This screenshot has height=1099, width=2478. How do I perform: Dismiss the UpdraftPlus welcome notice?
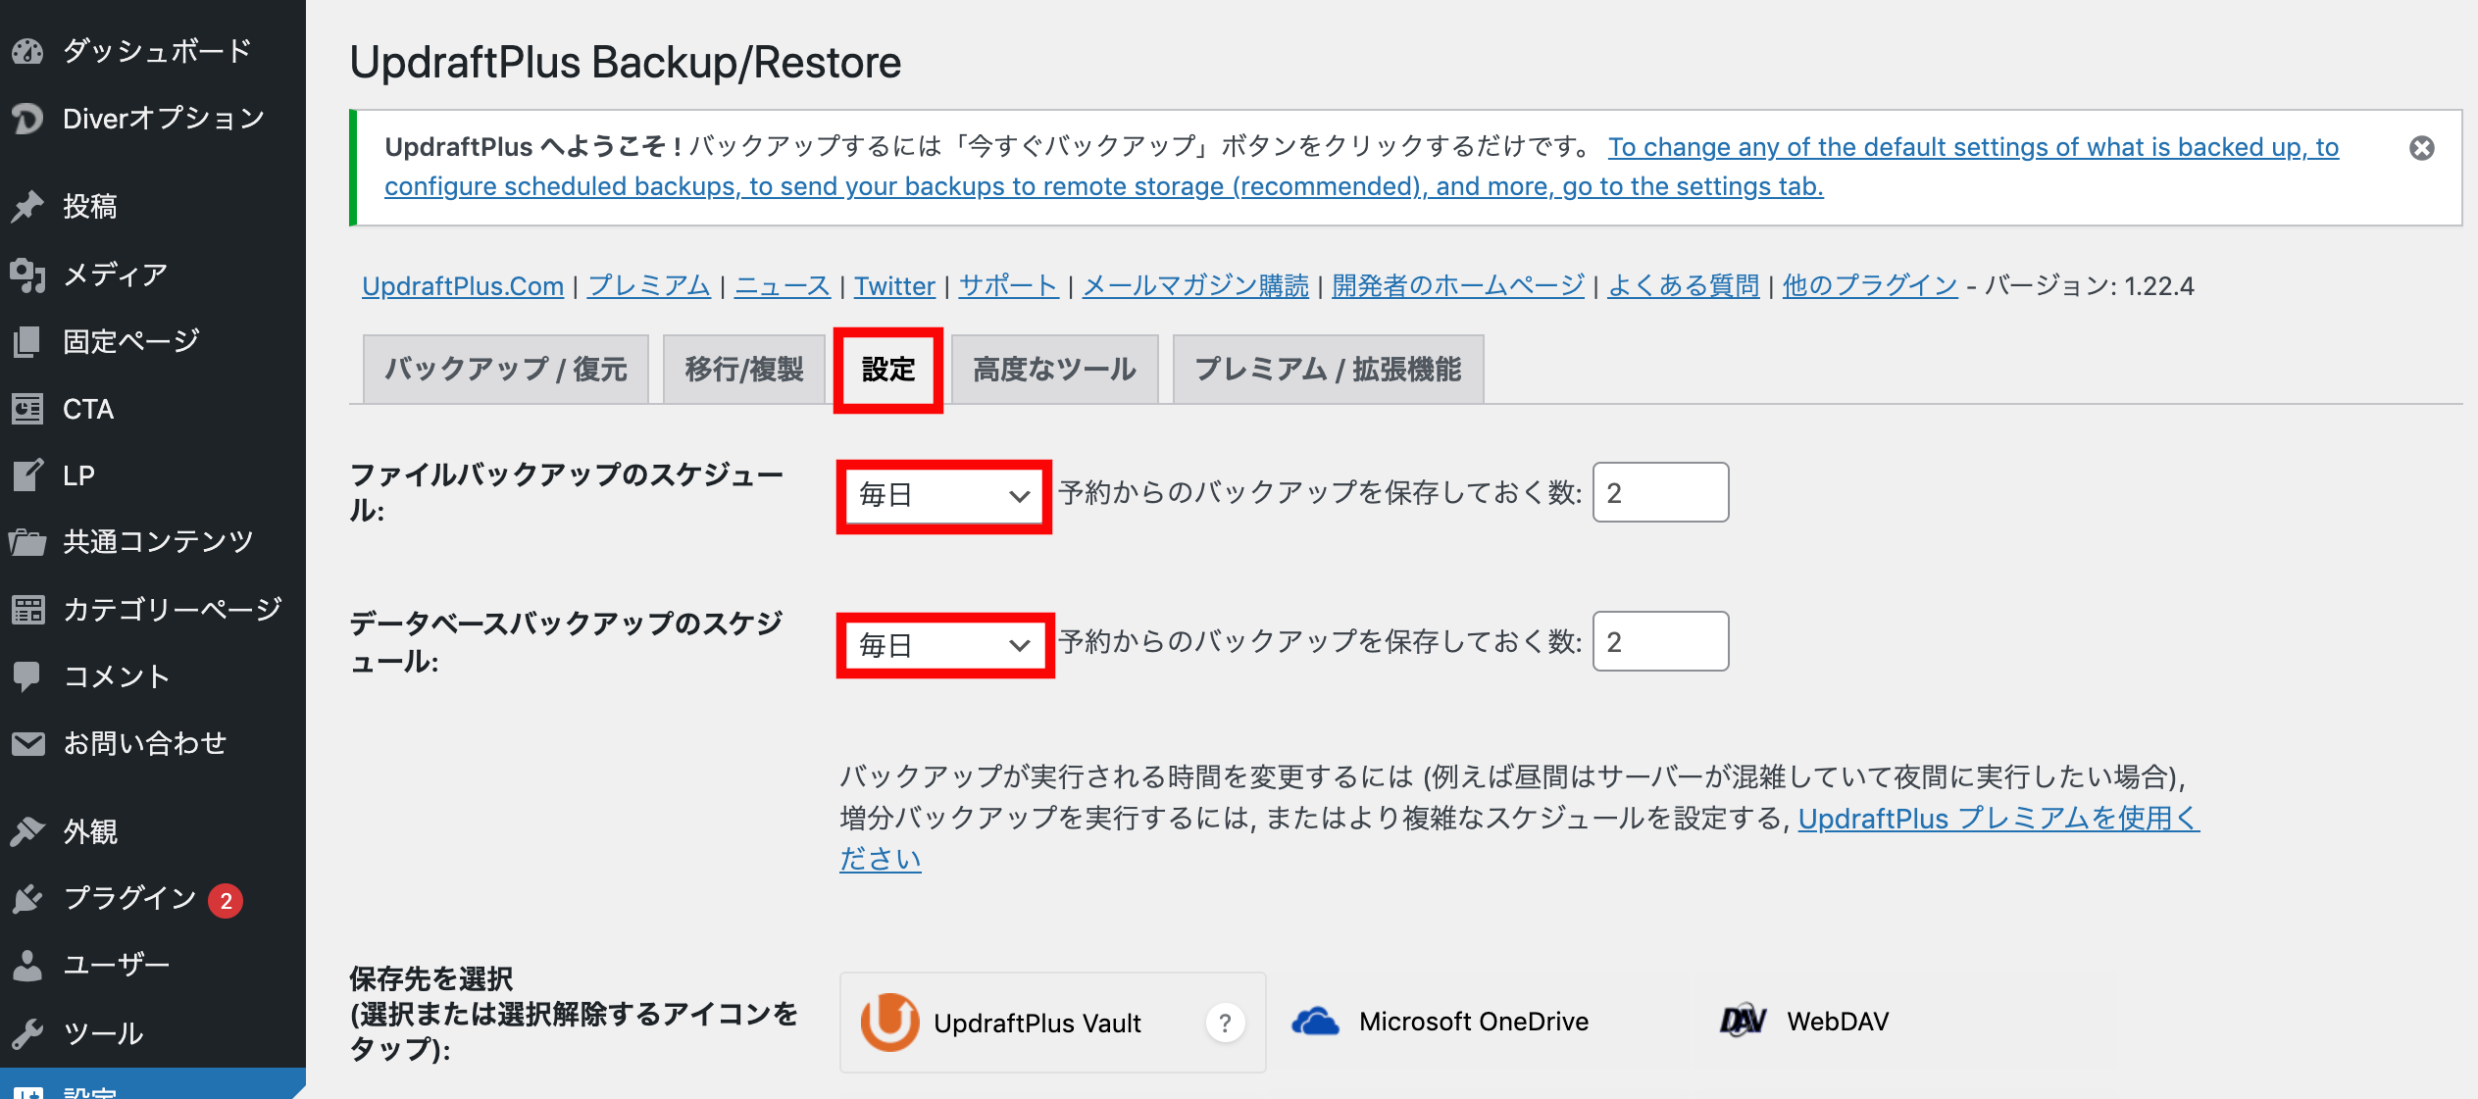tap(2421, 148)
